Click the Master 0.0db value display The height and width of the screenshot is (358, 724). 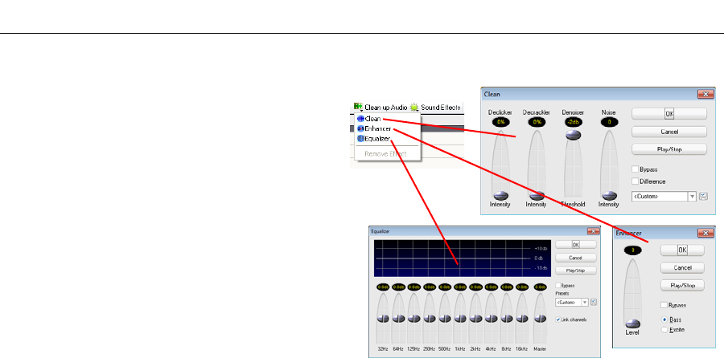[x=540, y=287]
